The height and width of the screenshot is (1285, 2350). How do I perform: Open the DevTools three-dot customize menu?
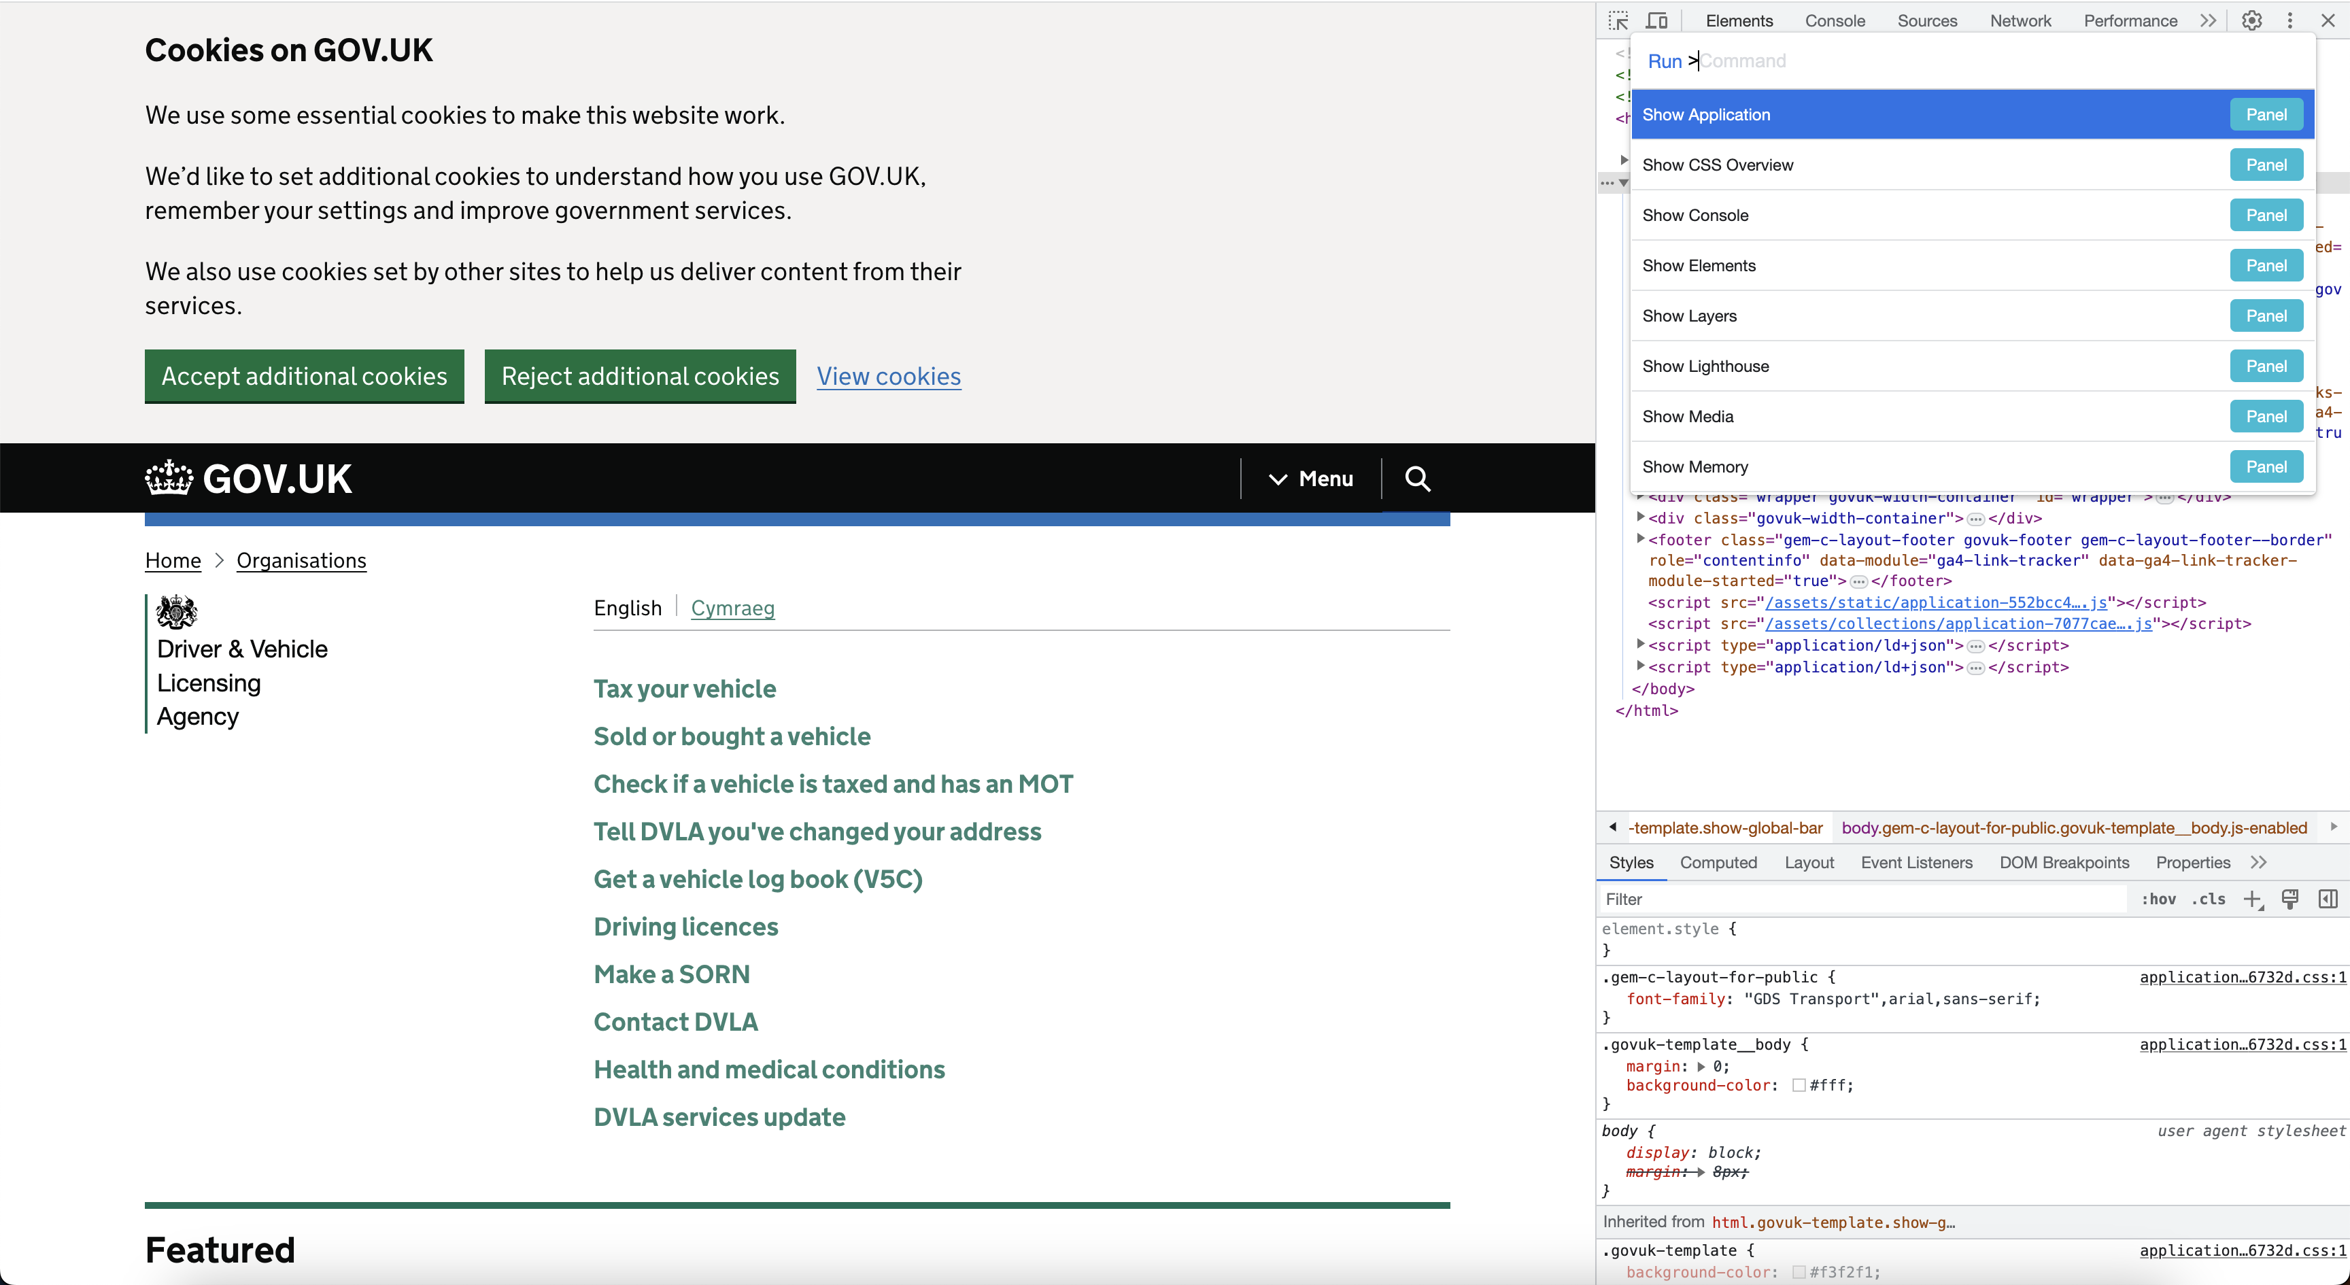point(2289,20)
